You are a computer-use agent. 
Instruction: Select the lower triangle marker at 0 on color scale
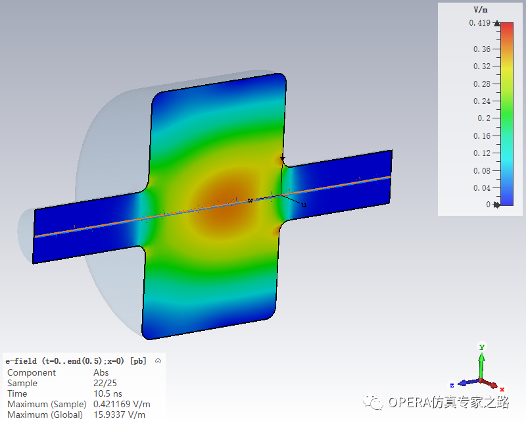[x=497, y=205]
